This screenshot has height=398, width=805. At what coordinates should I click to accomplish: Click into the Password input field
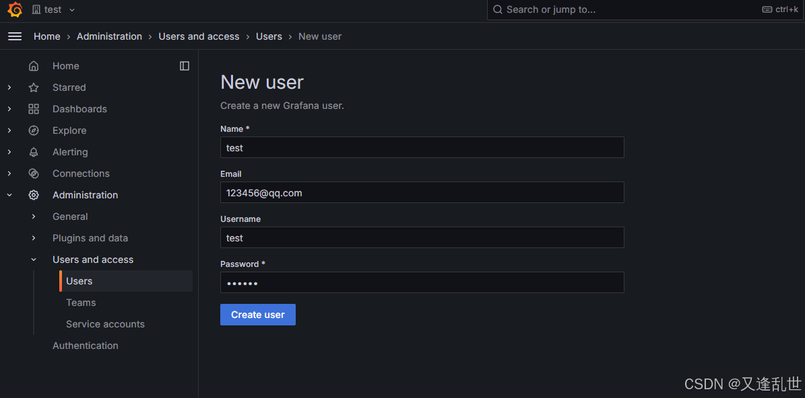point(422,283)
